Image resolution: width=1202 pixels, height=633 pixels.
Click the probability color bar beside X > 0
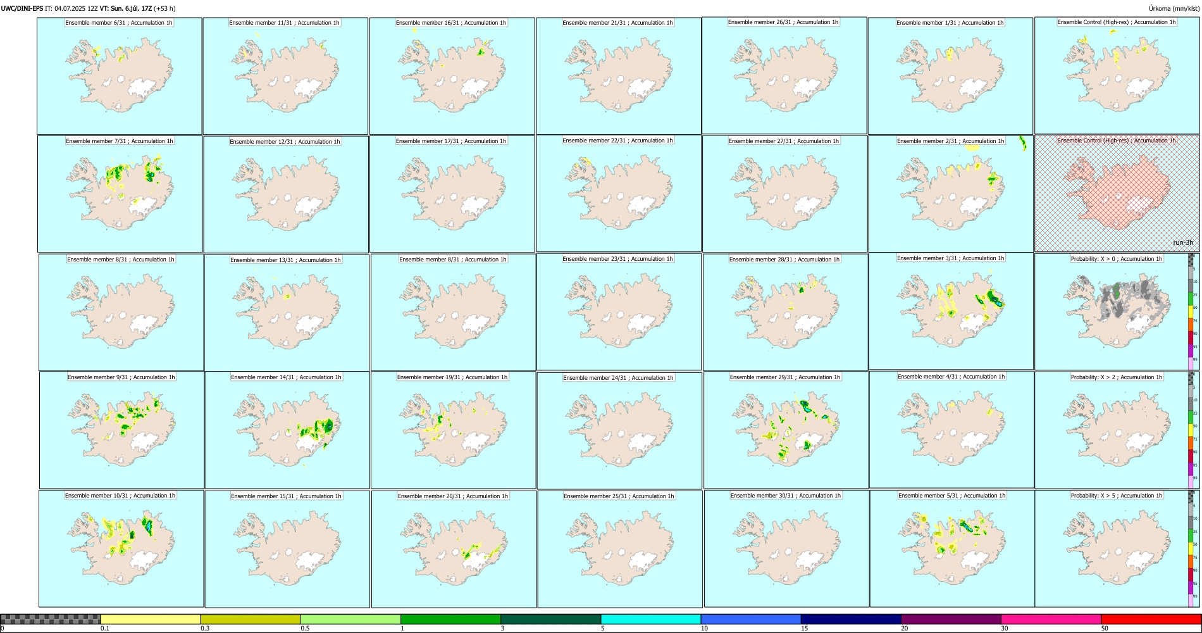(x=1191, y=312)
